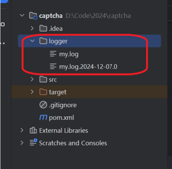Click the Maven m icon of pom.xml

point(43,117)
